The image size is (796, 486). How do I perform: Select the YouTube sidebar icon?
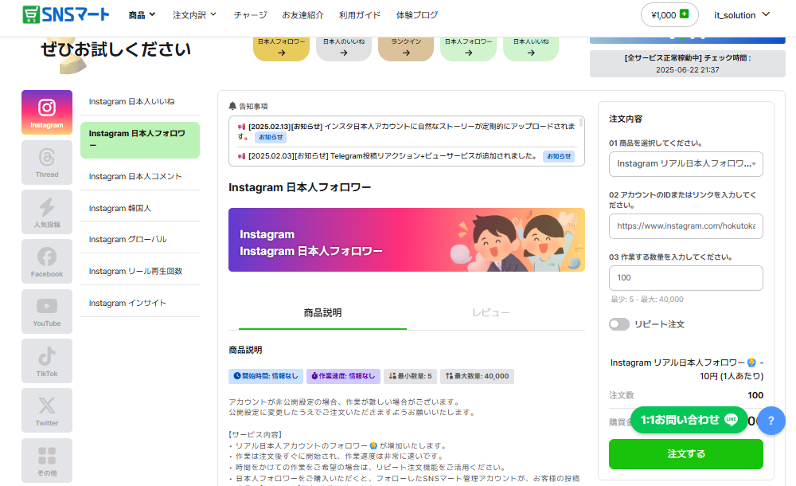[47, 312]
